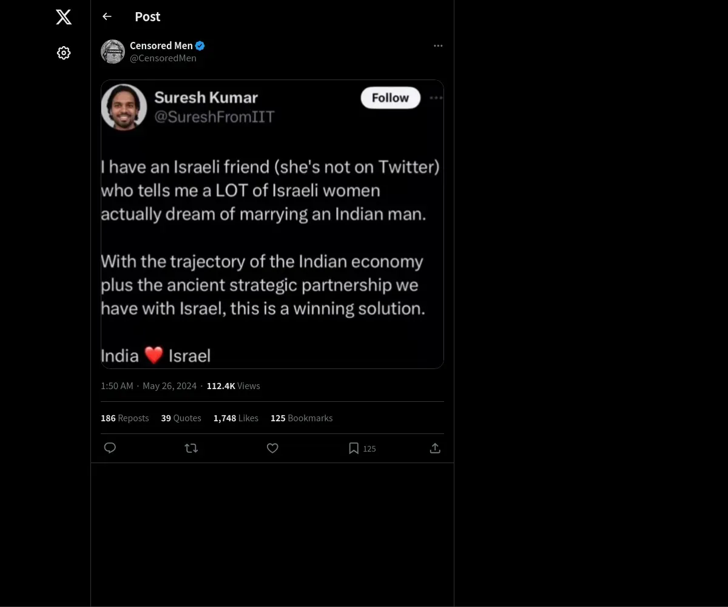Share the post using the share icon
Image resolution: width=728 pixels, height=607 pixels.
[x=435, y=448]
